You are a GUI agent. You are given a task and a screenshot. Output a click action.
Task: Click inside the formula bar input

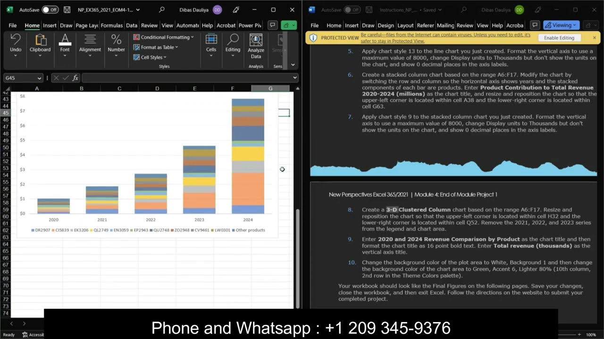[x=186, y=78]
